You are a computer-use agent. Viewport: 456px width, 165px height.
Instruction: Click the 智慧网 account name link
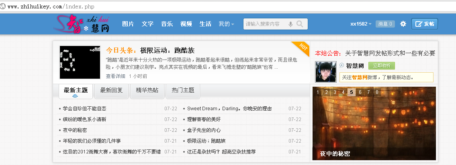355,66
